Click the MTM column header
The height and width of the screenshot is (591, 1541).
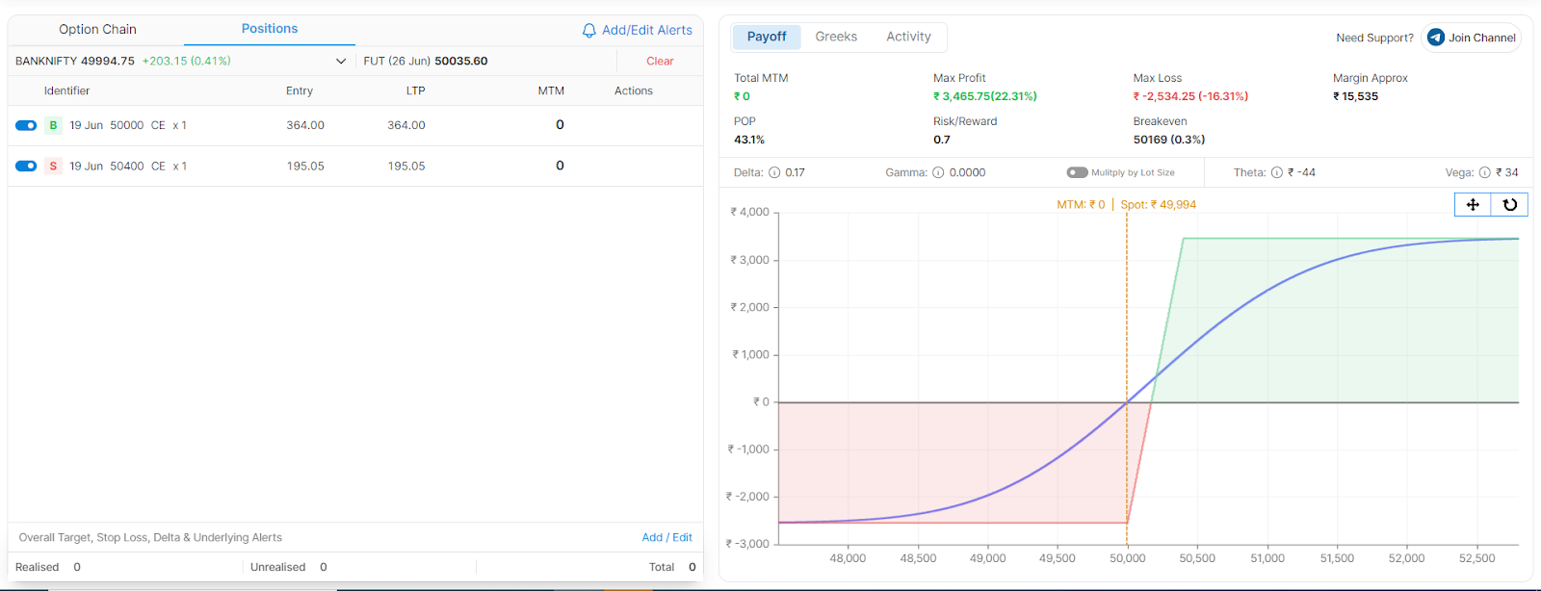coord(551,91)
